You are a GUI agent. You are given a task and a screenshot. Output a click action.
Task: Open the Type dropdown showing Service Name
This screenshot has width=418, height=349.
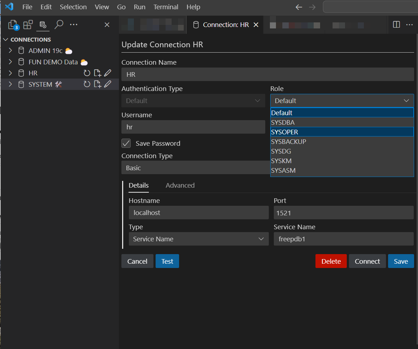pos(199,239)
